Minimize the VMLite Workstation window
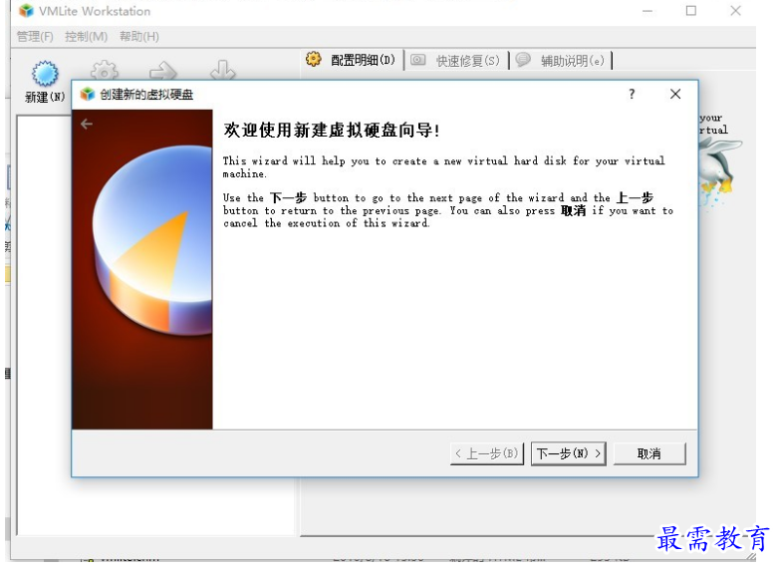The image size is (778, 570). tap(648, 11)
